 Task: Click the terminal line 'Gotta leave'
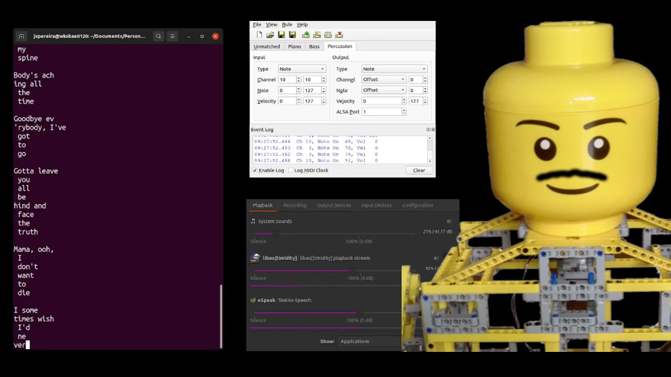(36, 171)
